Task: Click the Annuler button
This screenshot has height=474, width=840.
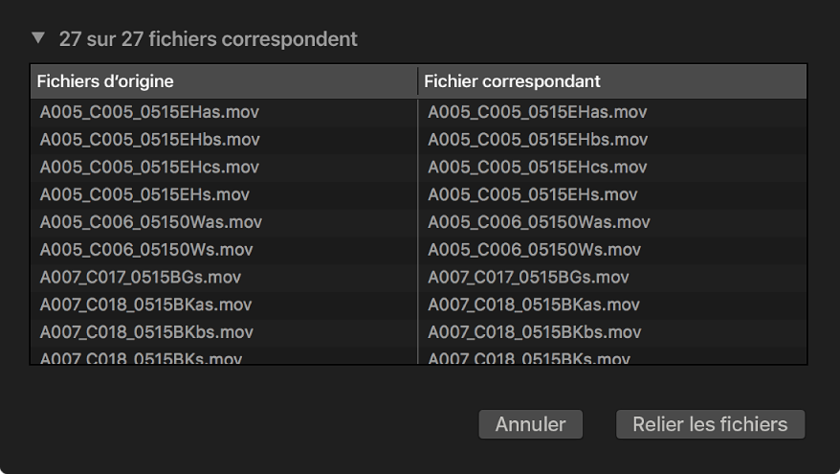Action: [x=530, y=424]
